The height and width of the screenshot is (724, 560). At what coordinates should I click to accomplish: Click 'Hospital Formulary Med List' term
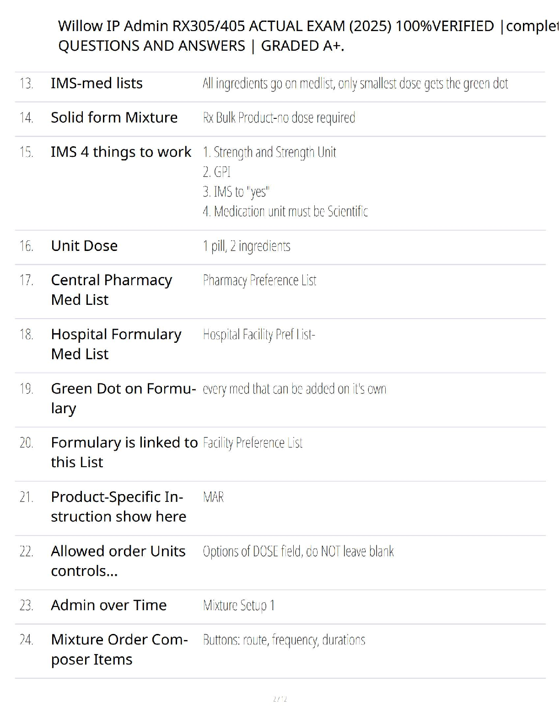116,344
